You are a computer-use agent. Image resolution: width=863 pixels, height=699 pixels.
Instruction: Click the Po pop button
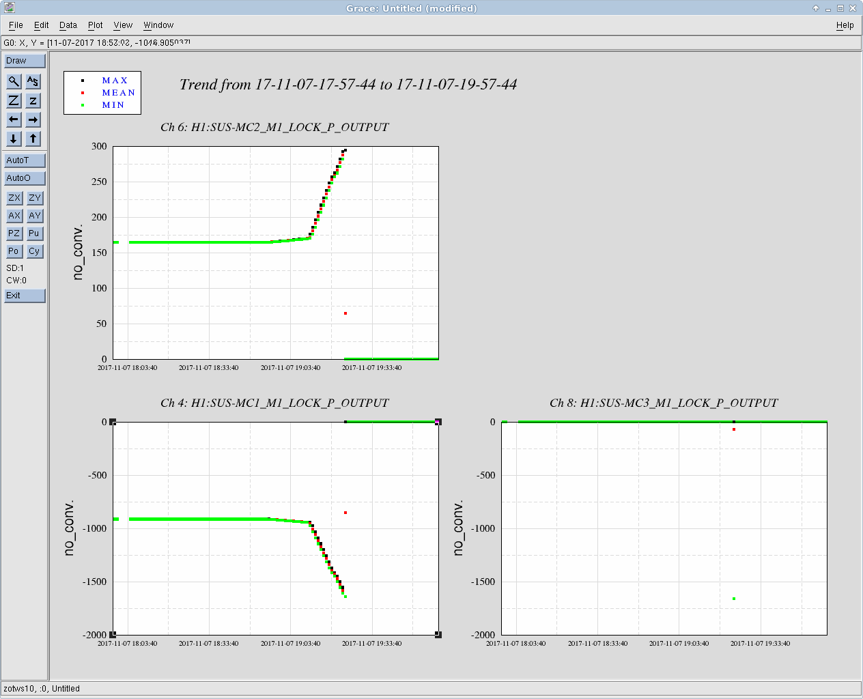[14, 251]
